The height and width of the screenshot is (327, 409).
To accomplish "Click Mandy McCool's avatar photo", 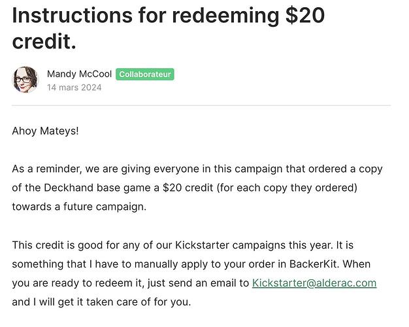I will [25, 80].
